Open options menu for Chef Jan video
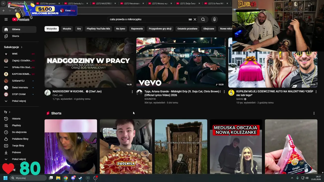 [132, 92]
